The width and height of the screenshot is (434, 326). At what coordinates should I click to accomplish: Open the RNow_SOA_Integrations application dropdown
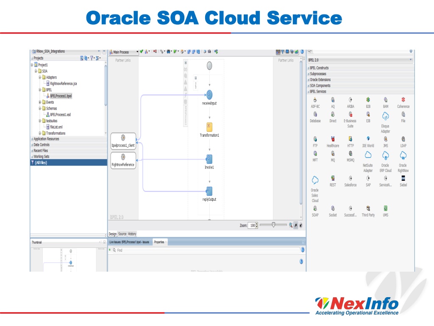[x=66, y=51]
